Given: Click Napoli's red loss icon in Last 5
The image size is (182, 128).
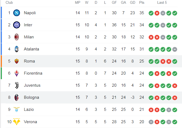Looking at the screenshot, I should point(157,13).
